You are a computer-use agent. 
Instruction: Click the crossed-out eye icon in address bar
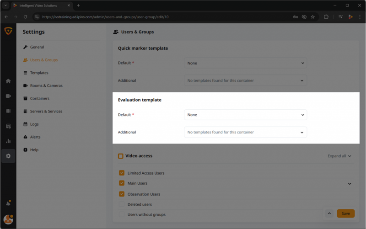pos(304,17)
